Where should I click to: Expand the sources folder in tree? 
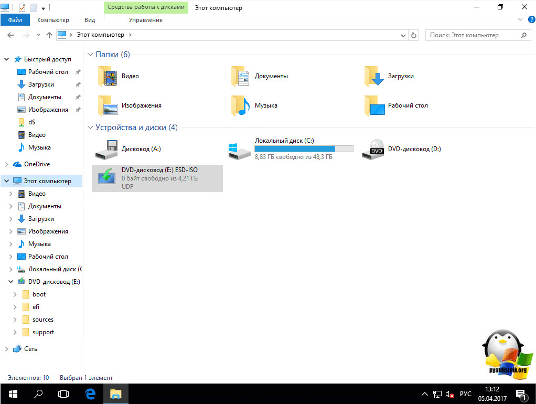tap(15, 320)
